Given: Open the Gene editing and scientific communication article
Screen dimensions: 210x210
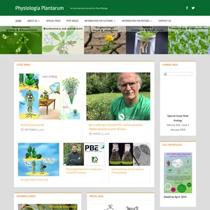Looking at the screenshot, I should pyautogui.click(x=117, y=127).
